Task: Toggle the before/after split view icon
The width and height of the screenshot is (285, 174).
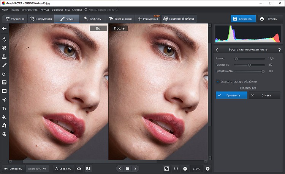Action: click(x=88, y=168)
